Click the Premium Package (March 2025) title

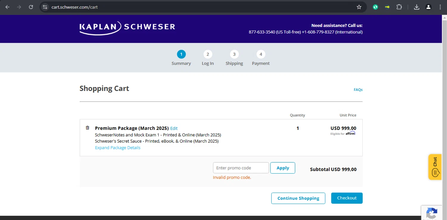coord(132,128)
